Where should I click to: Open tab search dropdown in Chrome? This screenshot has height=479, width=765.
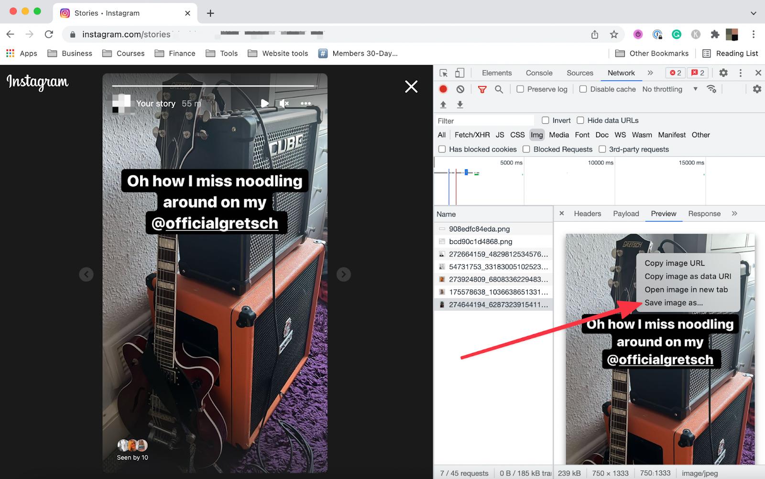754,13
